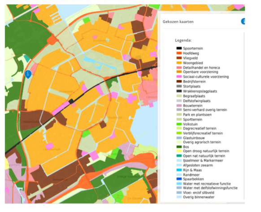
Task: Click the Begraafplaats legend label
Action: 194,96
